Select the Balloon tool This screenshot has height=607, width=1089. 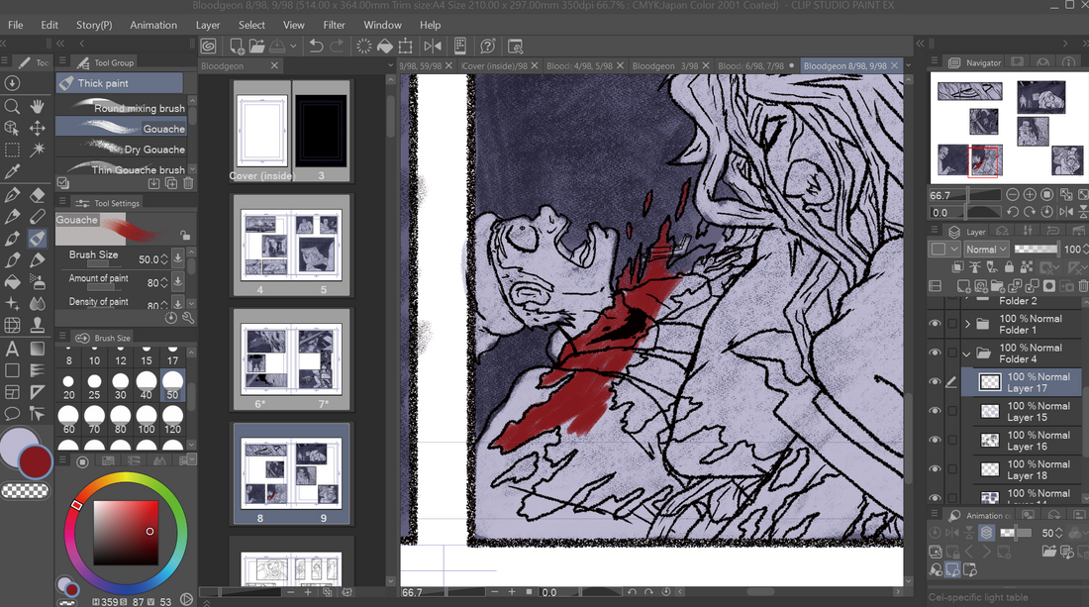12,414
